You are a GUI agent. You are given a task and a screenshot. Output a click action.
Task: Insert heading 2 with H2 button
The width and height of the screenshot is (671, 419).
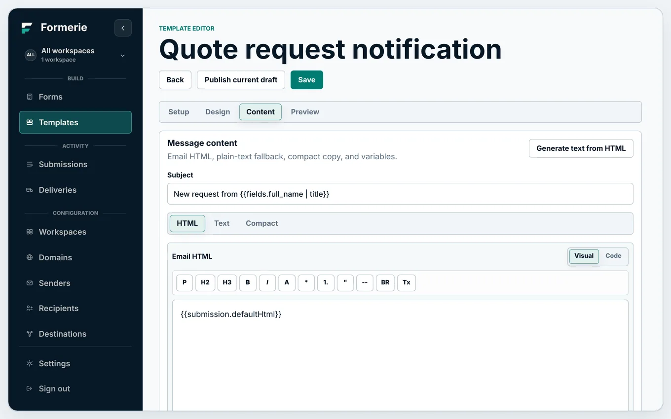coord(205,282)
